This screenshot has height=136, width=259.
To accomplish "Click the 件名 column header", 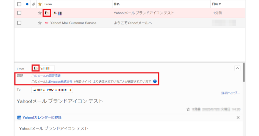I will pos(117,4).
